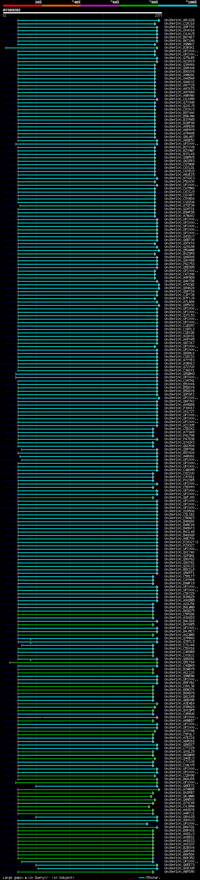200x880 pixels.
Task: Select hit label UniRef100_Q6CM04
Action: (x=179, y=446)
